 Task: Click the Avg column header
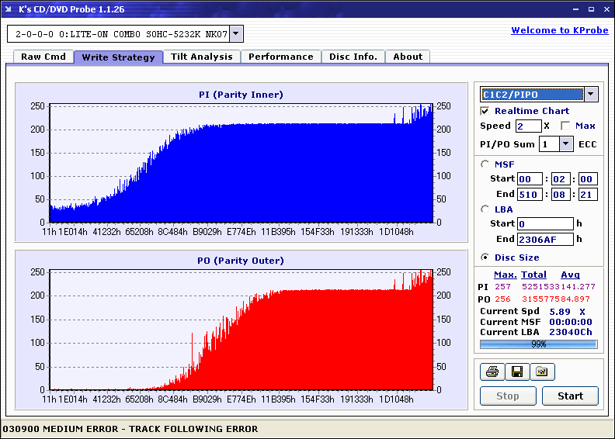570,275
